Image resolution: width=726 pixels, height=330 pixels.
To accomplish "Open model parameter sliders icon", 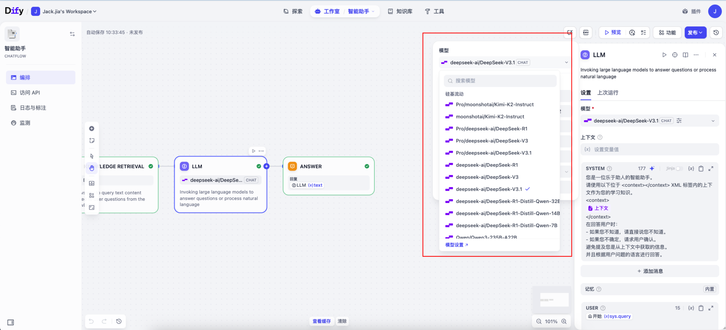I will pyautogui.click(x=679, y=121).
